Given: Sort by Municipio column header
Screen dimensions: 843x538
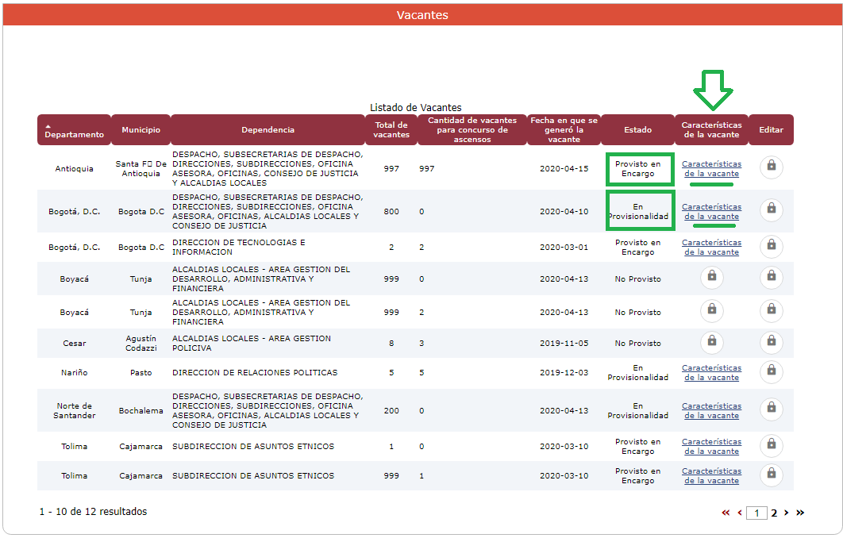Looking at the screenshot, I should (140, 129).
